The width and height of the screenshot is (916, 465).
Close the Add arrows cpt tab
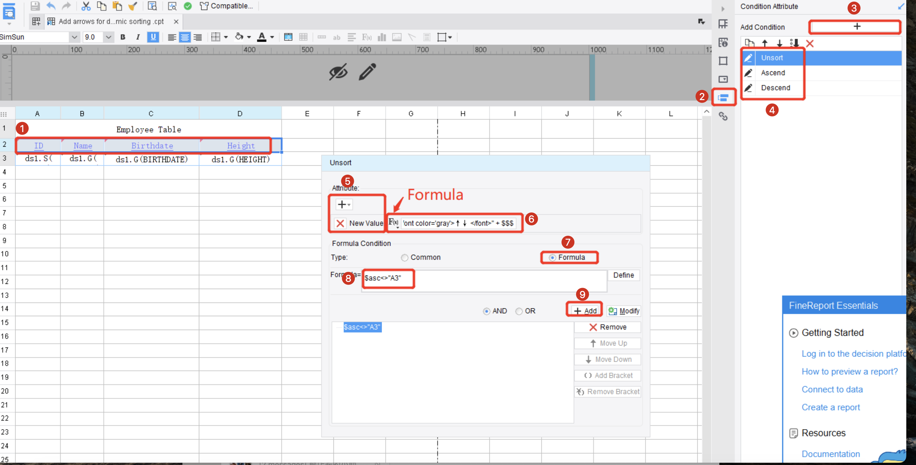point(176,22)
